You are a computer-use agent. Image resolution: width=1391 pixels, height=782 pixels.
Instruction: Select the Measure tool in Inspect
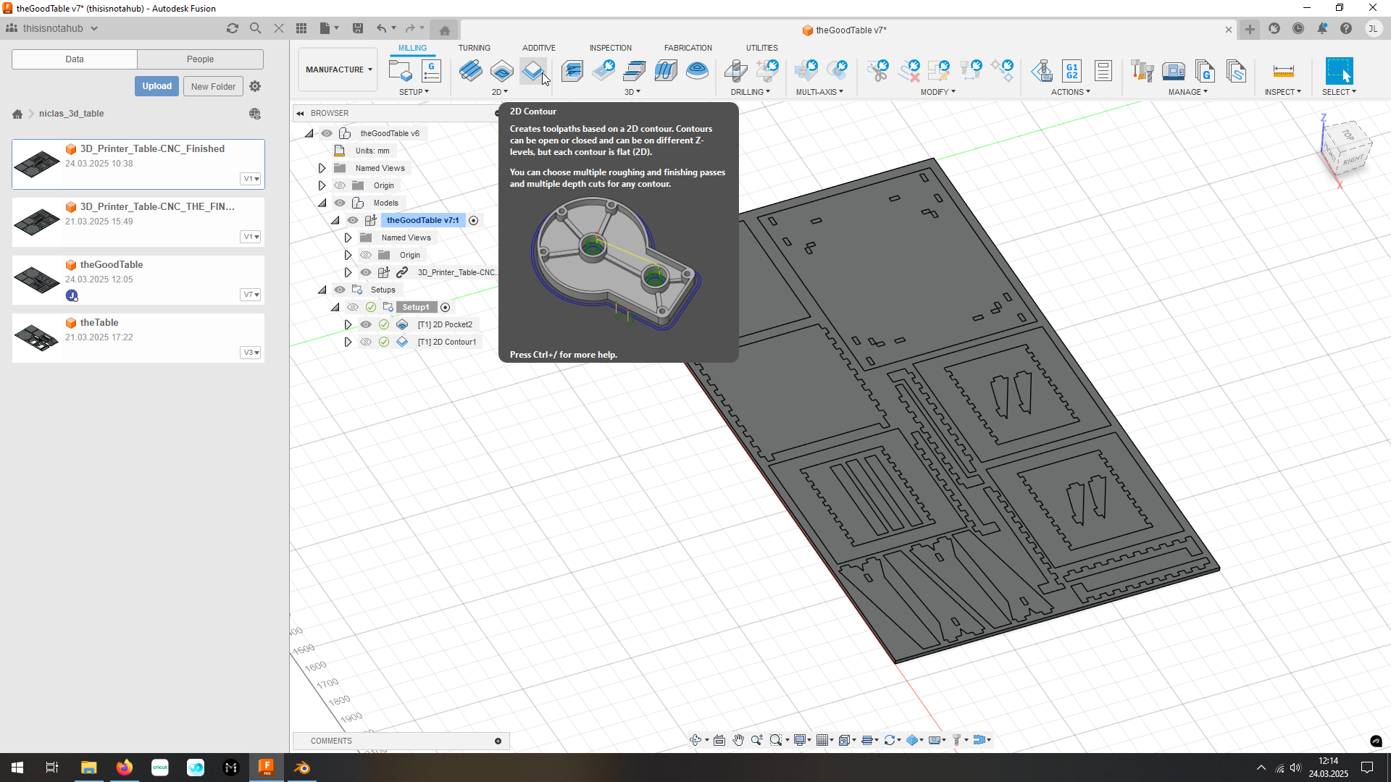pyautogui.click(x=1283, y=71)
